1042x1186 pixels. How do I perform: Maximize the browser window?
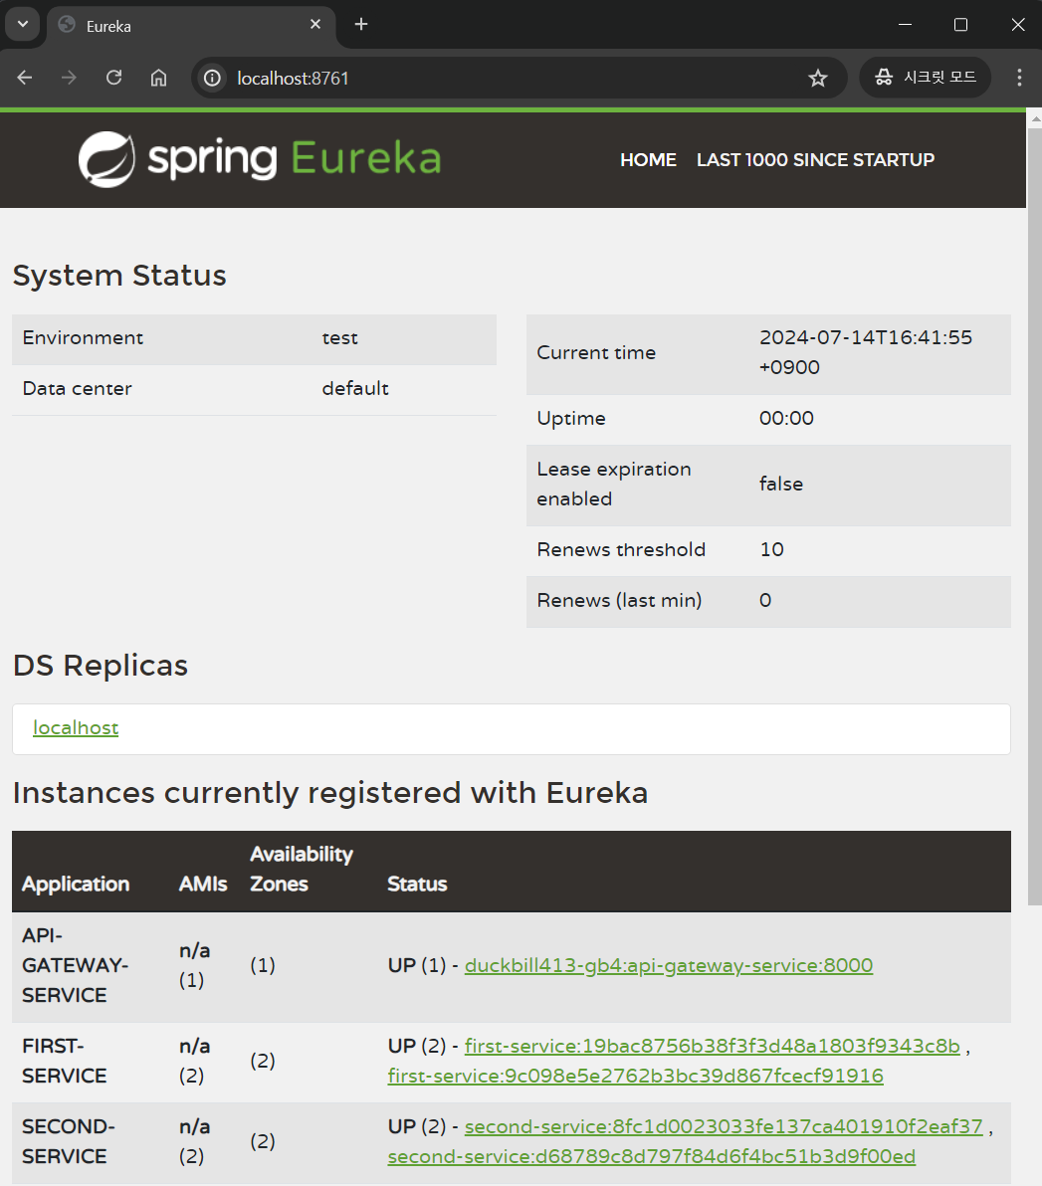click(961, 24)
